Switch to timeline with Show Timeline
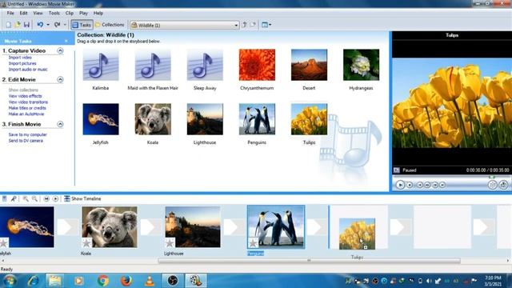Image resolution: width=512 pixels, height=288 pixels. point(82,198)
